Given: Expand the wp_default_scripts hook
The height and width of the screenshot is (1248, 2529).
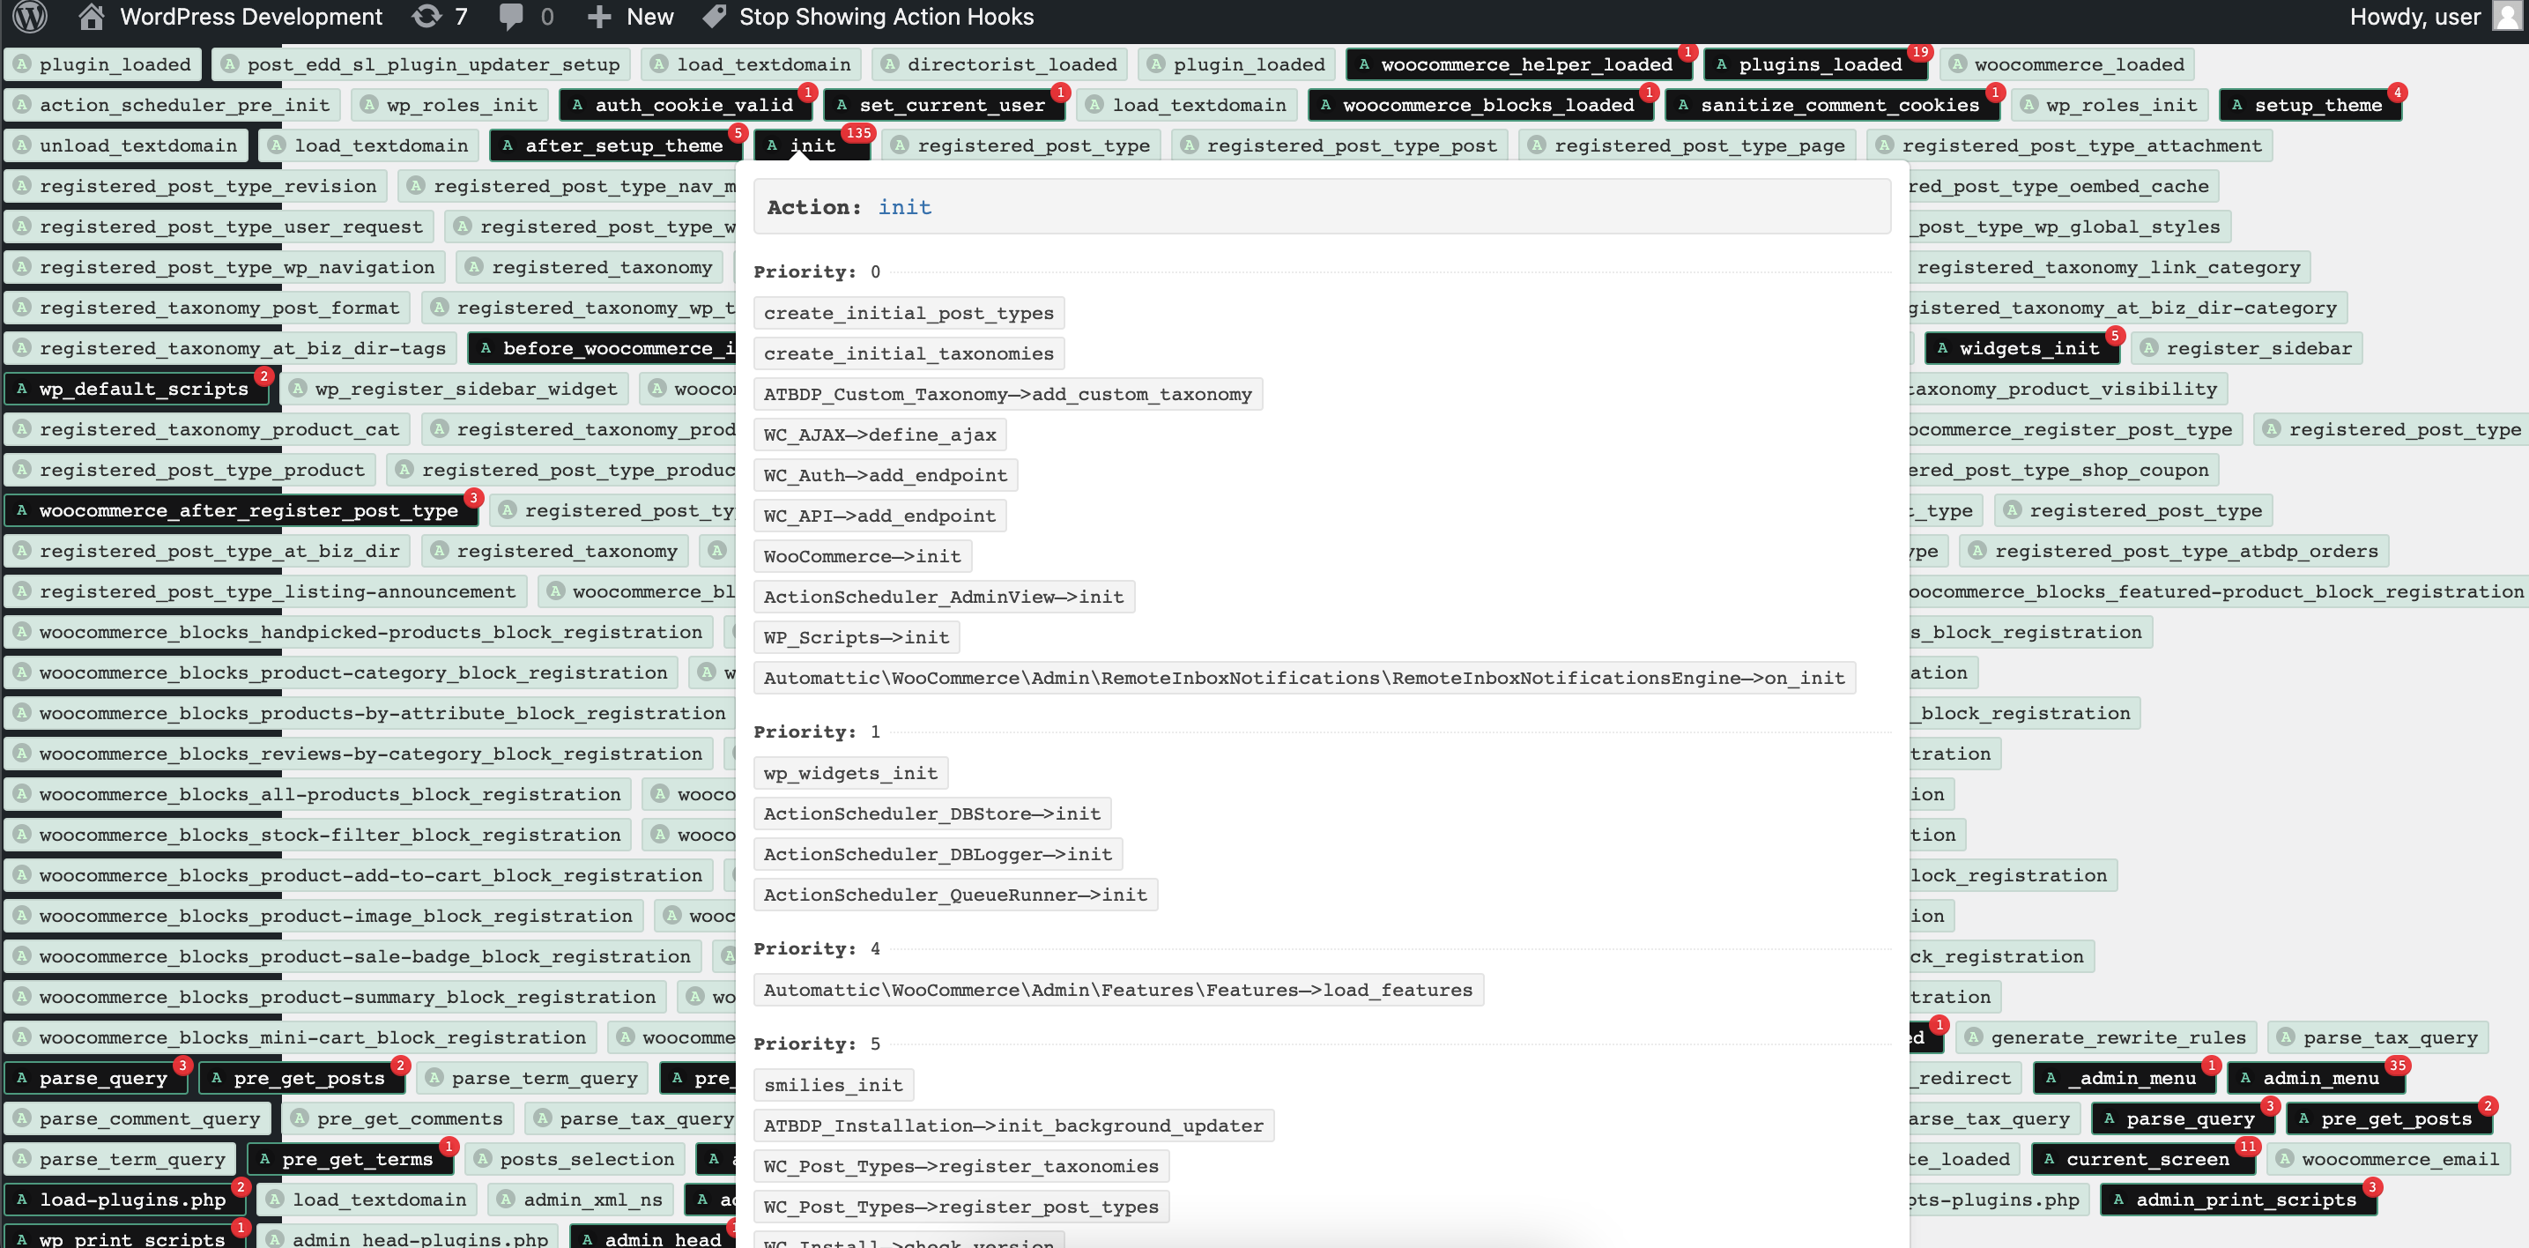Looking at the screenshot, I should tap(136, 389).
